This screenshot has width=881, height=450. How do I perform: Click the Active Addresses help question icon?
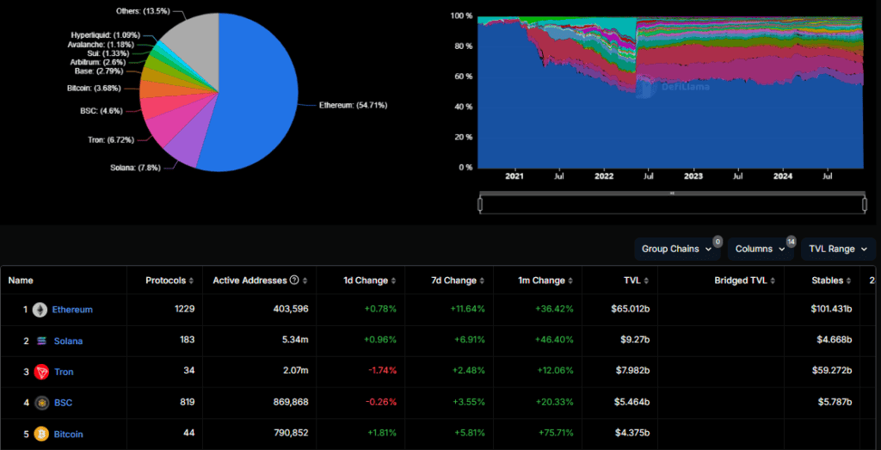coord(294,280)
